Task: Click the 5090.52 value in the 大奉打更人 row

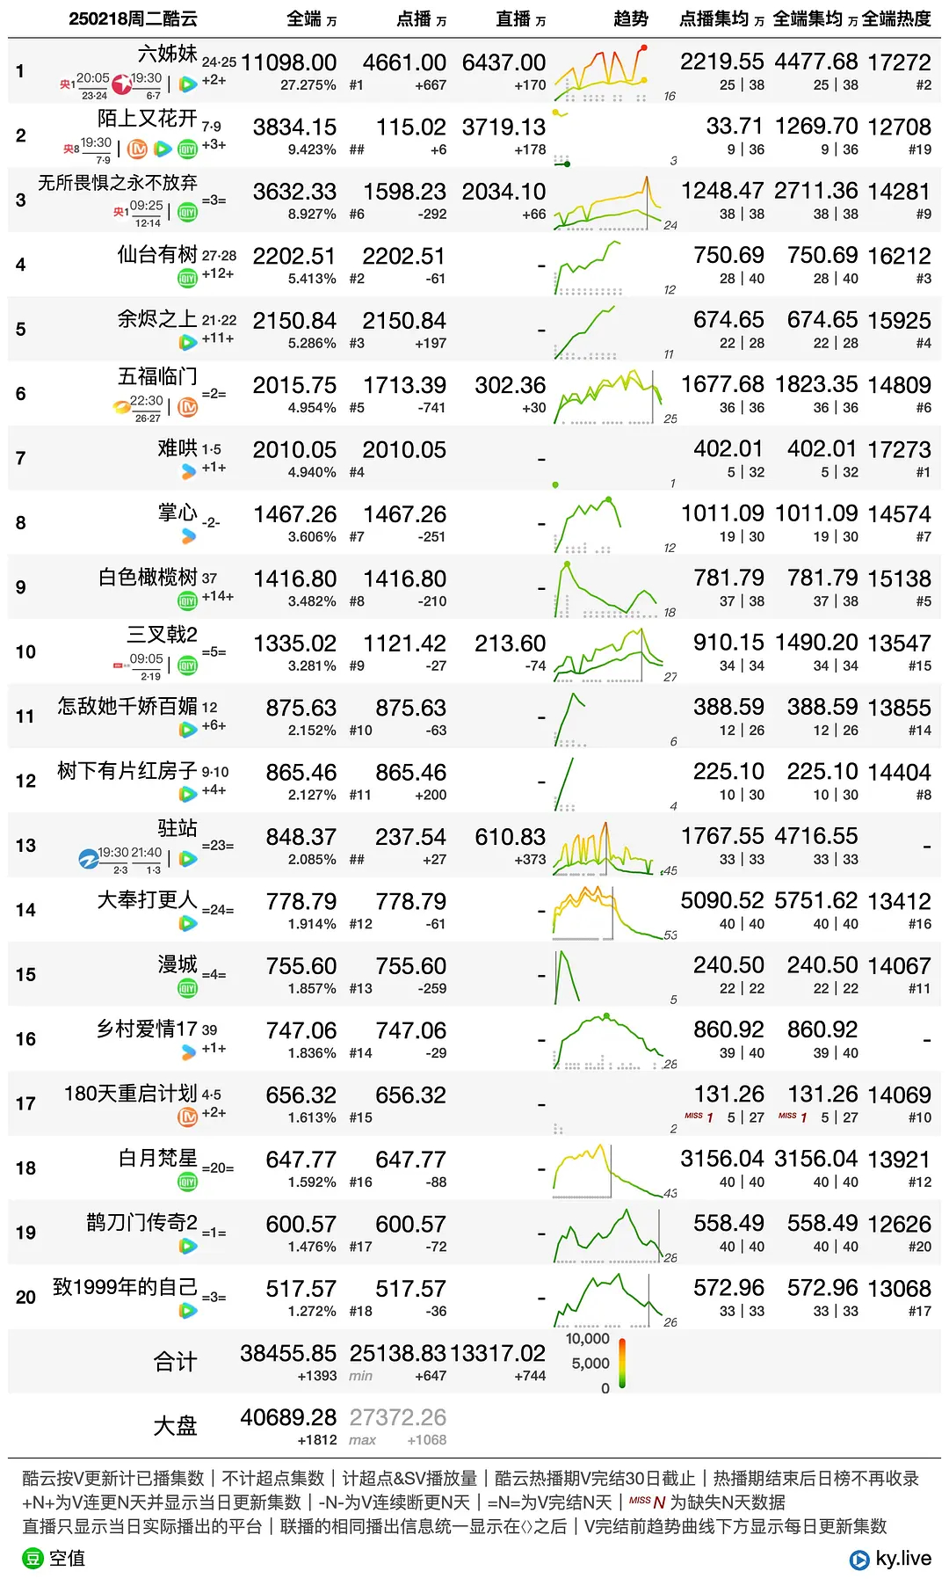Action: click(x=722, y=900)
